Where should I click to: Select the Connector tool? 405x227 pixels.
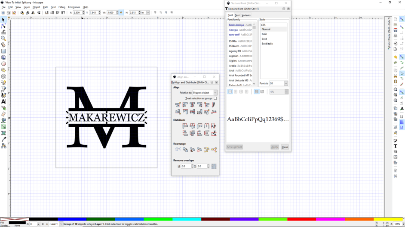(3, 146)
